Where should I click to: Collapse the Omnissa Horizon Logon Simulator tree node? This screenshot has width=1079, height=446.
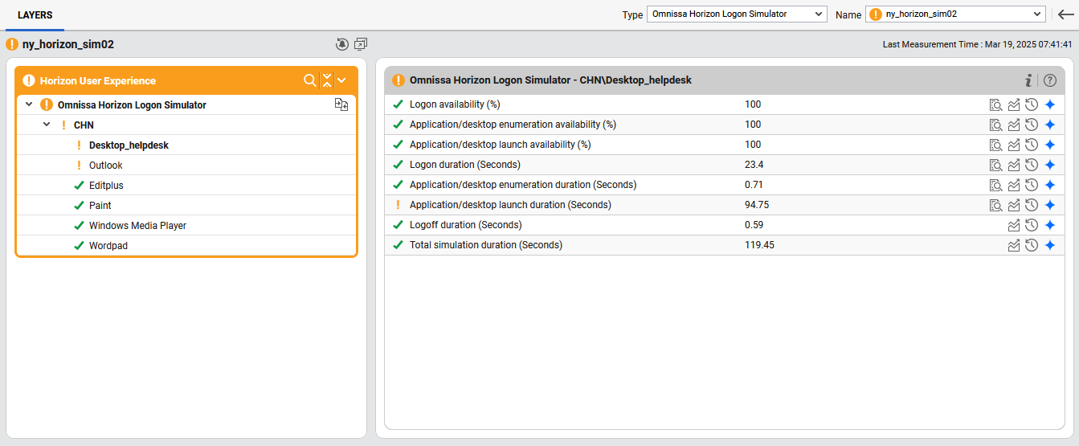click(x=29, y=104)
